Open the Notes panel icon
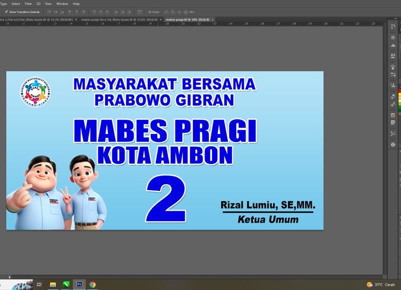 (x=393, y=123)
